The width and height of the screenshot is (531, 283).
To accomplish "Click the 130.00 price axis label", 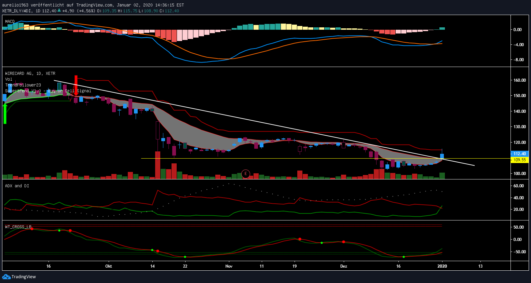I will pos(520,127).
